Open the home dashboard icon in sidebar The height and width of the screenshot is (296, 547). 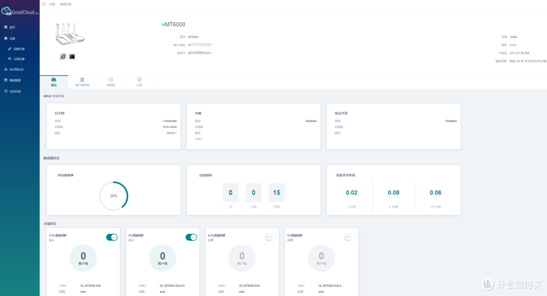[6, 27]
